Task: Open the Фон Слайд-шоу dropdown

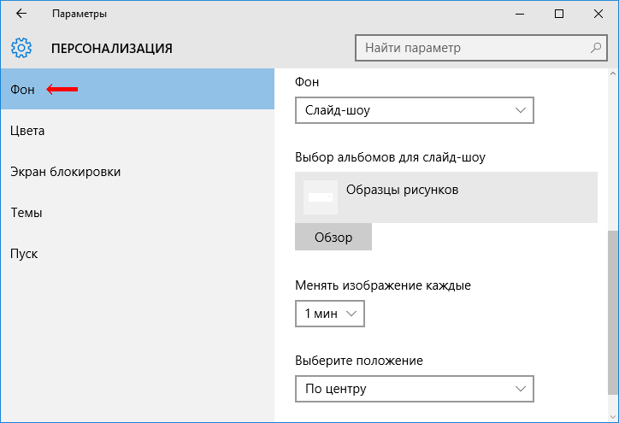Action: coord(415,110)
